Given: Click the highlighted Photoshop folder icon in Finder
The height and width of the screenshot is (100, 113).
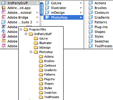Looking at the screenshot, I should (x=47, y=17).
